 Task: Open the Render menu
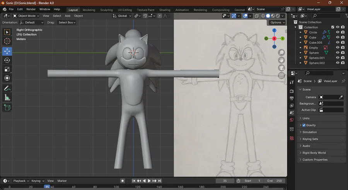click(x=31, y=9)
